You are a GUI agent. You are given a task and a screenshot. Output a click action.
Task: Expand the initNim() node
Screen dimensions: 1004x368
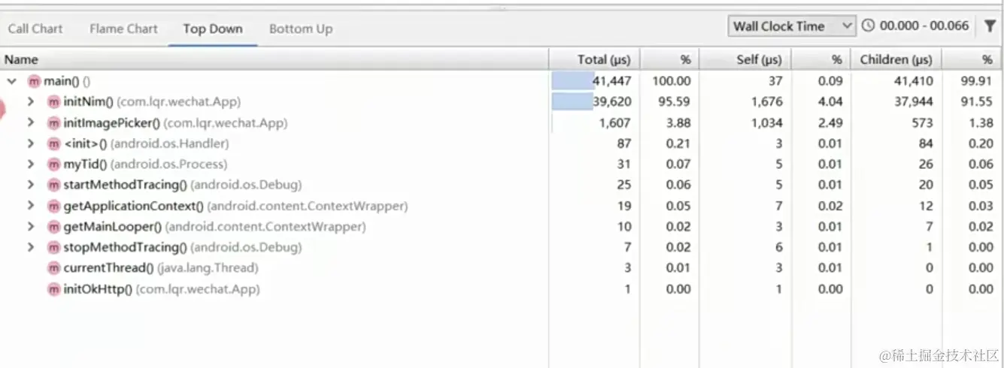pyautogui.click(x=31, y=101)
